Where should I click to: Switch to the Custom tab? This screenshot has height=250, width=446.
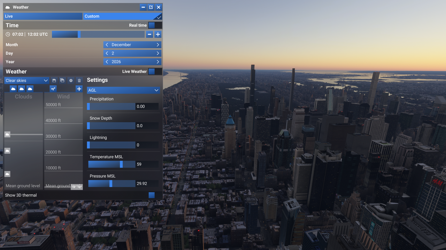(122, 16)
